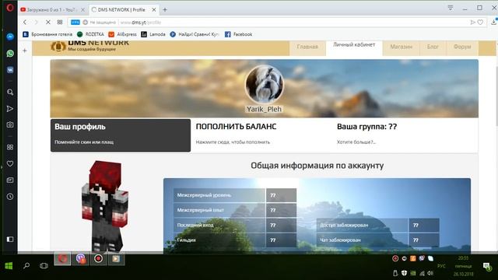This screenshot has width=498, height=280.
Task: Open the Viber taskbar icon
Action: tap(81, 259)
